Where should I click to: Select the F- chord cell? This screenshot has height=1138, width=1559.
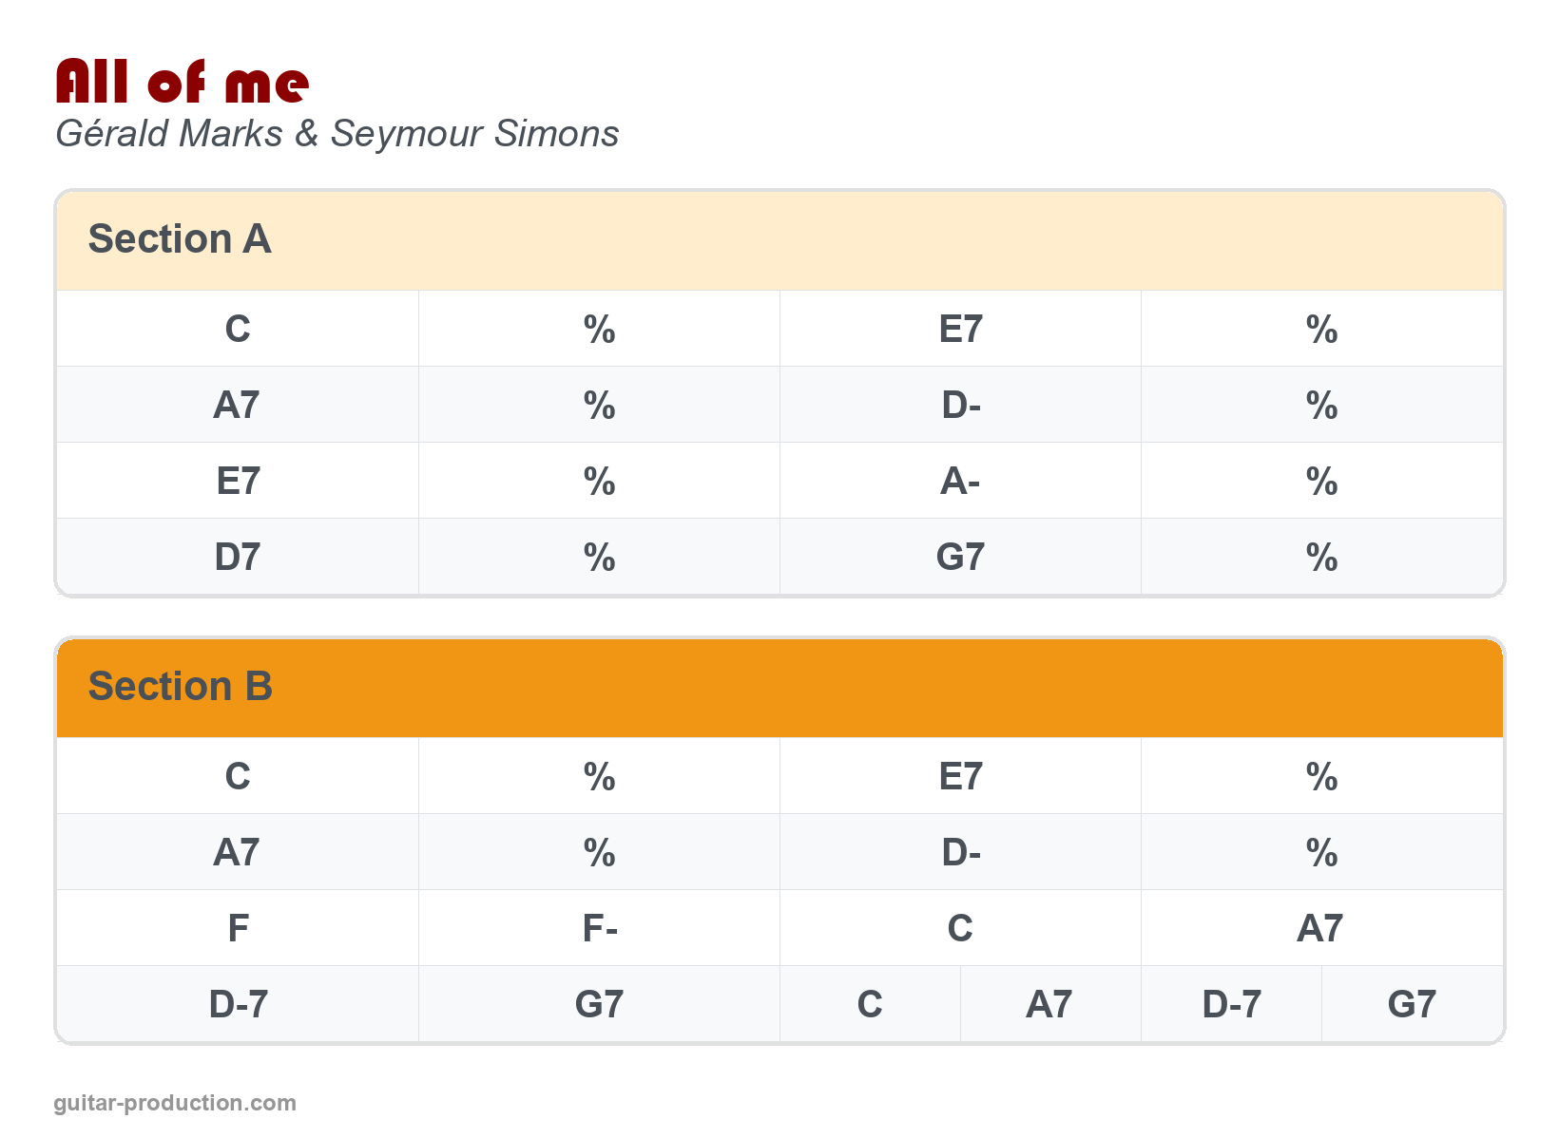point(600,928)
